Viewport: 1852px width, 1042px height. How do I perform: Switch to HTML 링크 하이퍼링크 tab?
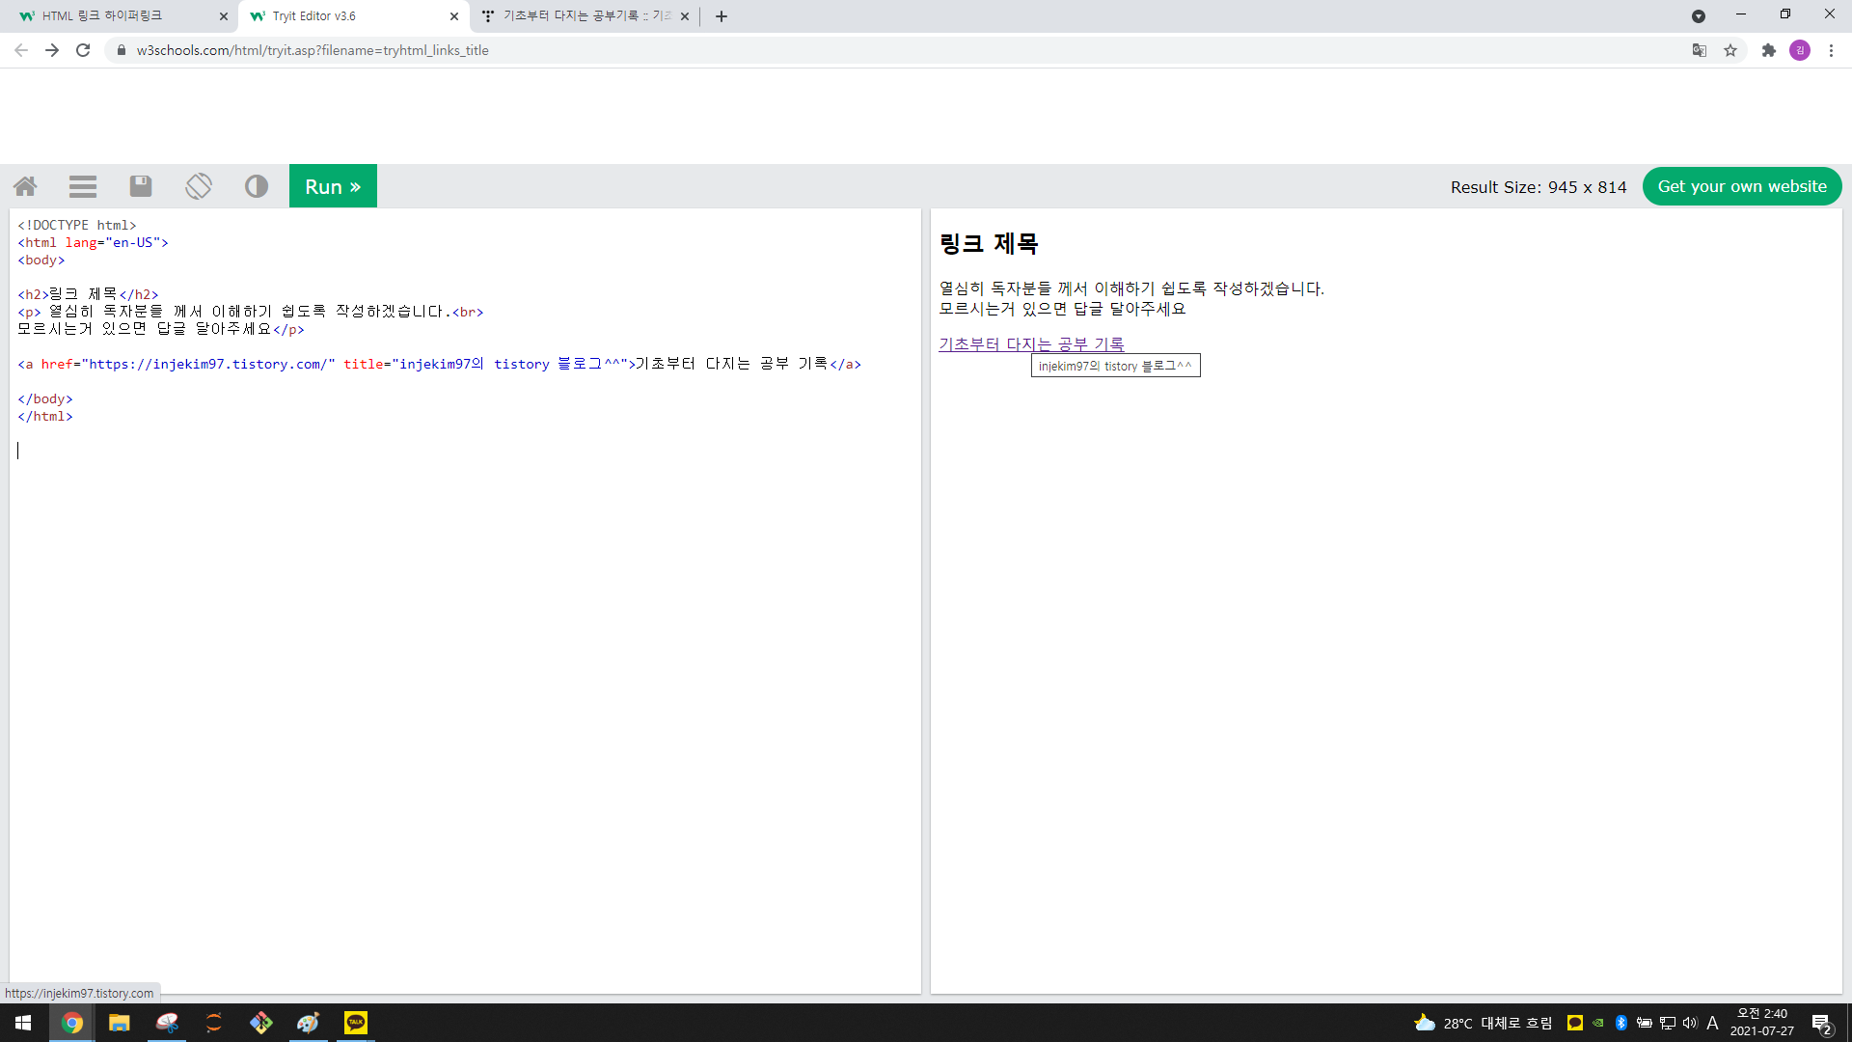coord(116,16)
